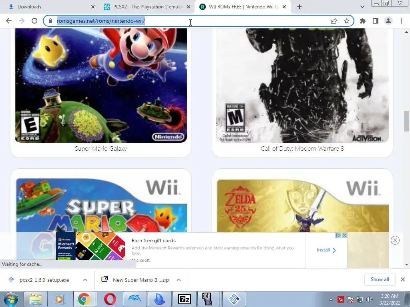Switch to Chrome in the taskbar
Image resolution: width=410 pixels, height=307 pixels.
pyautogui.click(x=84, y=299)
